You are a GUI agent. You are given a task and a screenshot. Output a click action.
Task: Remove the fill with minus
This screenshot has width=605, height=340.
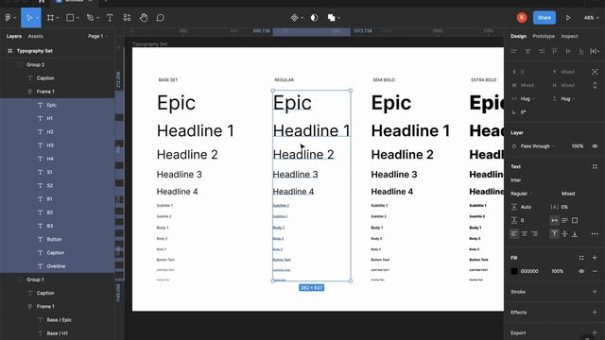(595, 271)
